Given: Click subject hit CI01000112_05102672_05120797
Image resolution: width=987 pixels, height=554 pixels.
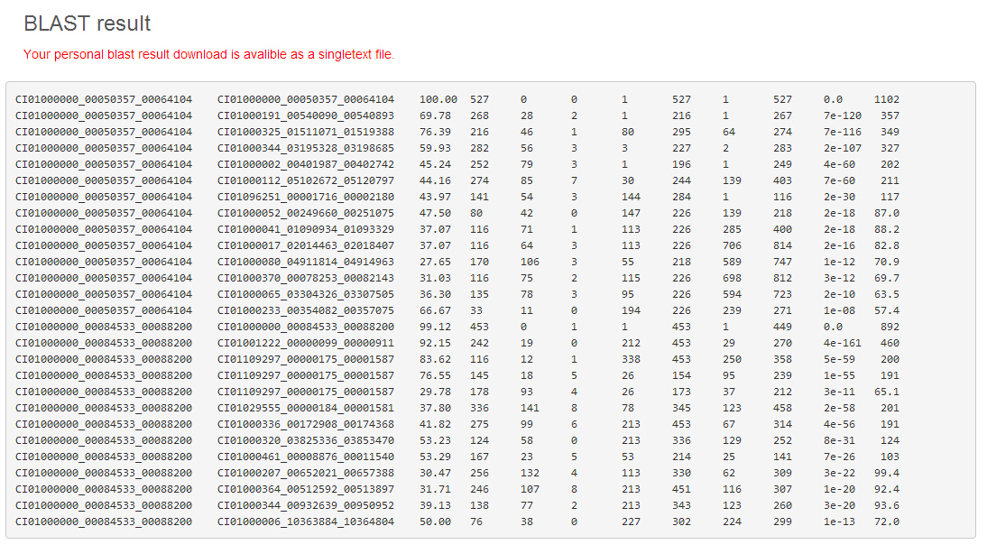Looking at the screenshot, I should coord(306,180).
